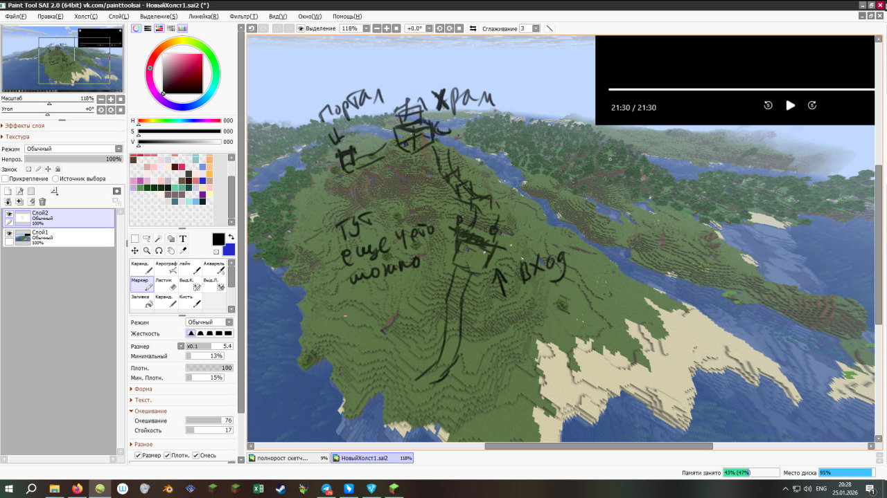Toggle the Смесь pressure checkbox

tap(196, 455)
